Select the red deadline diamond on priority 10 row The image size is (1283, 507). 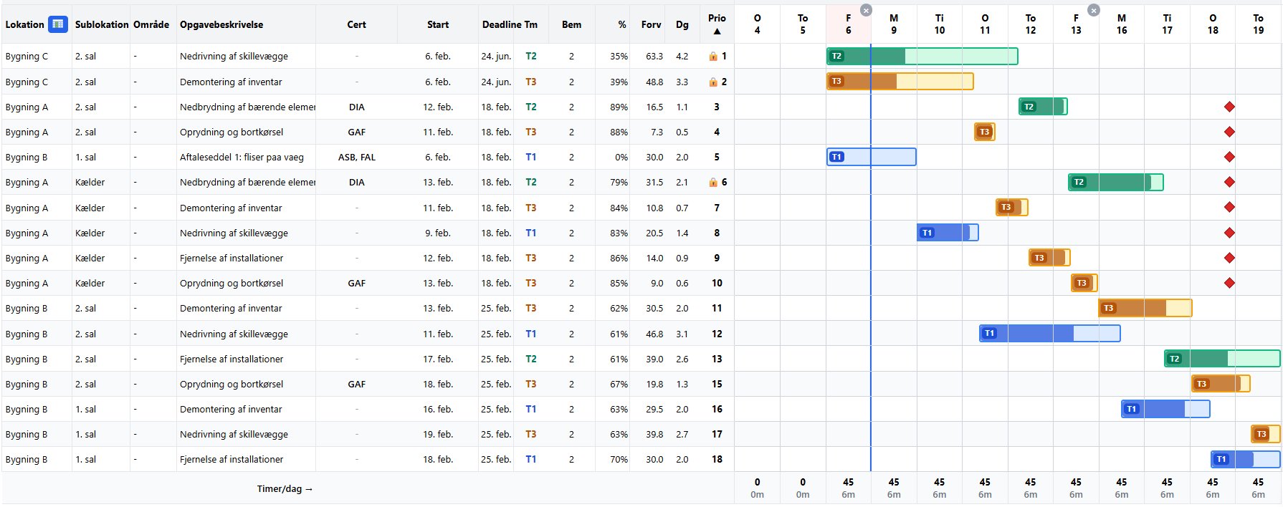tap(1229, 283)
